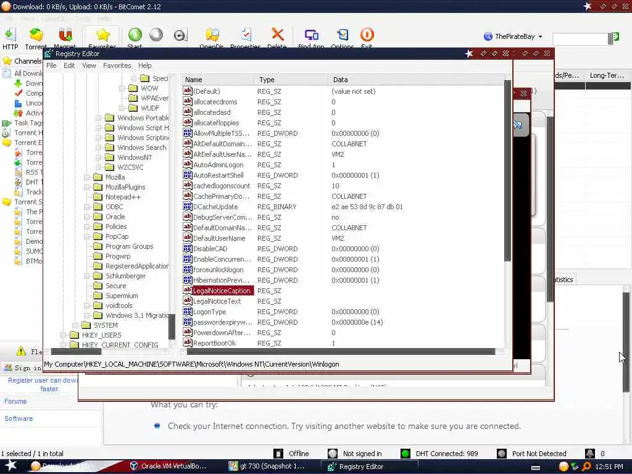
Task: Open BitComet Options toolbar icon
Action: [343, 35]
